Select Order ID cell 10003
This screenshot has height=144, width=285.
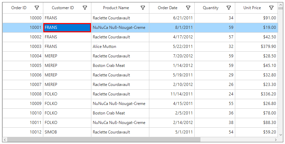[x=23, y=47]
